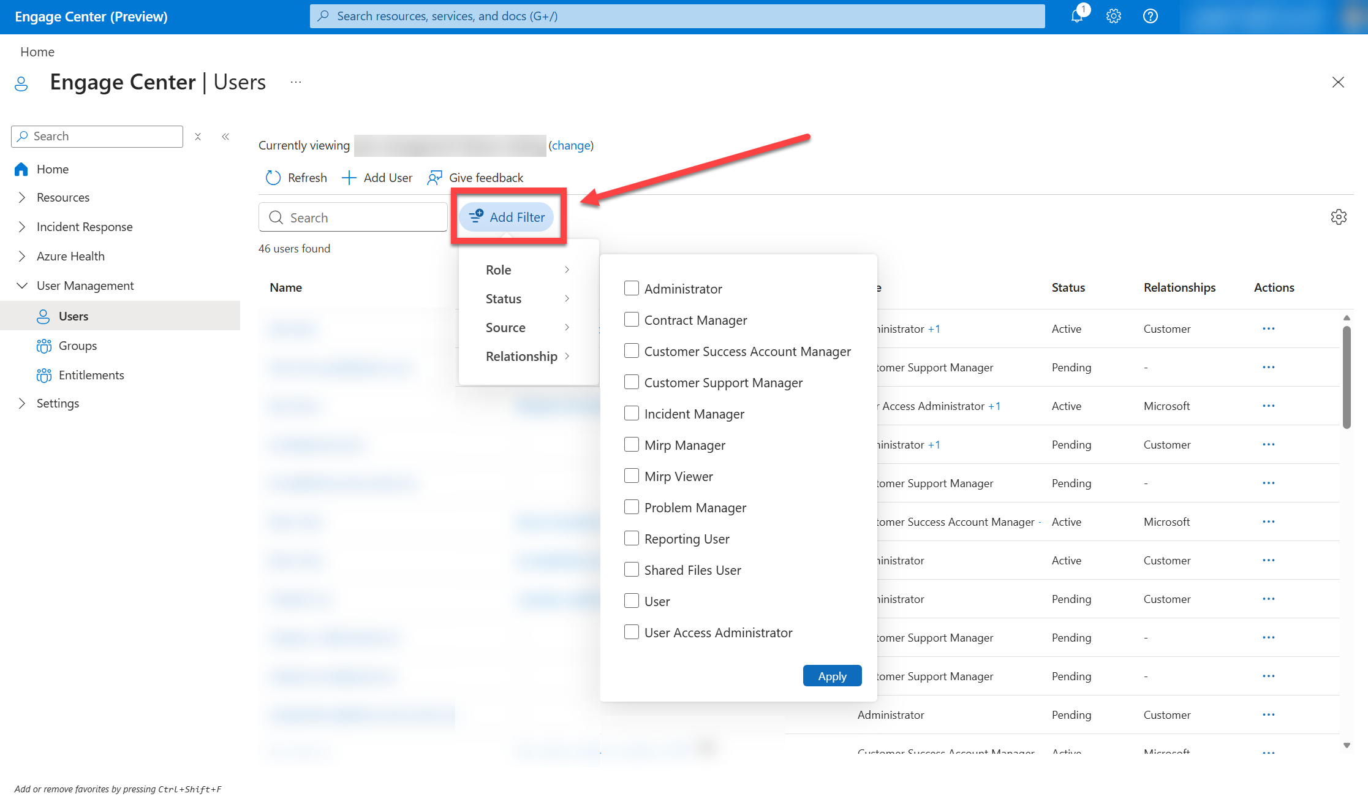The width and height of the screenshot is (1368, 796).
Task: Check the Shared Files User checkbox
Action: [632, 569]
